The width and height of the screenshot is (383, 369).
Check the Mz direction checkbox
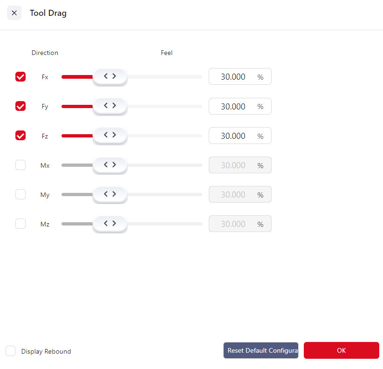pos(21,224)
